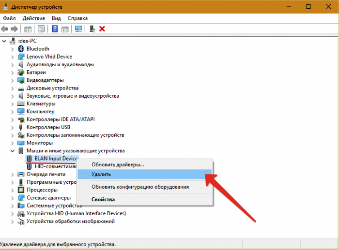Maximize the Диспетчер устройств window
The image size is (339, 250).
[308, 7]
